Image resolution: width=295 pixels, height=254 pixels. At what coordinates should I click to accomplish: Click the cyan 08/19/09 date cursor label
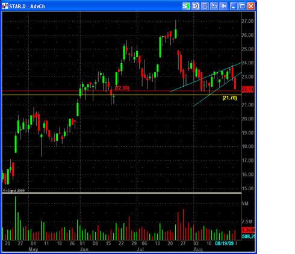(225, 244)
